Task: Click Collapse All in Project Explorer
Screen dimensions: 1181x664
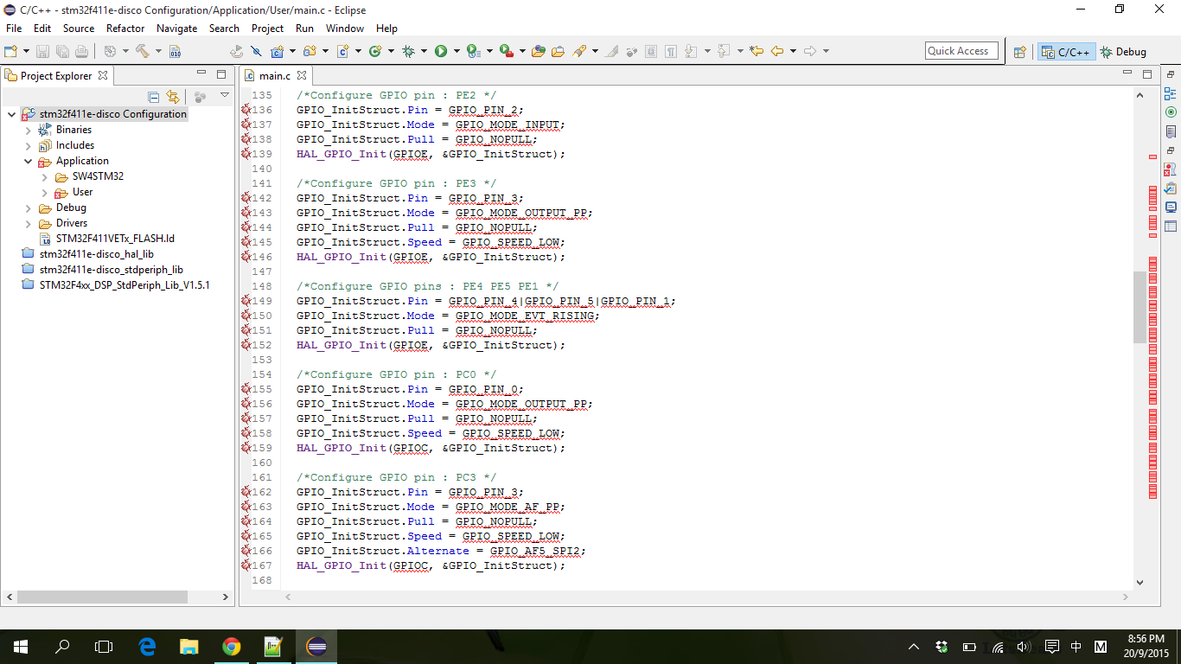Action: 153,97
